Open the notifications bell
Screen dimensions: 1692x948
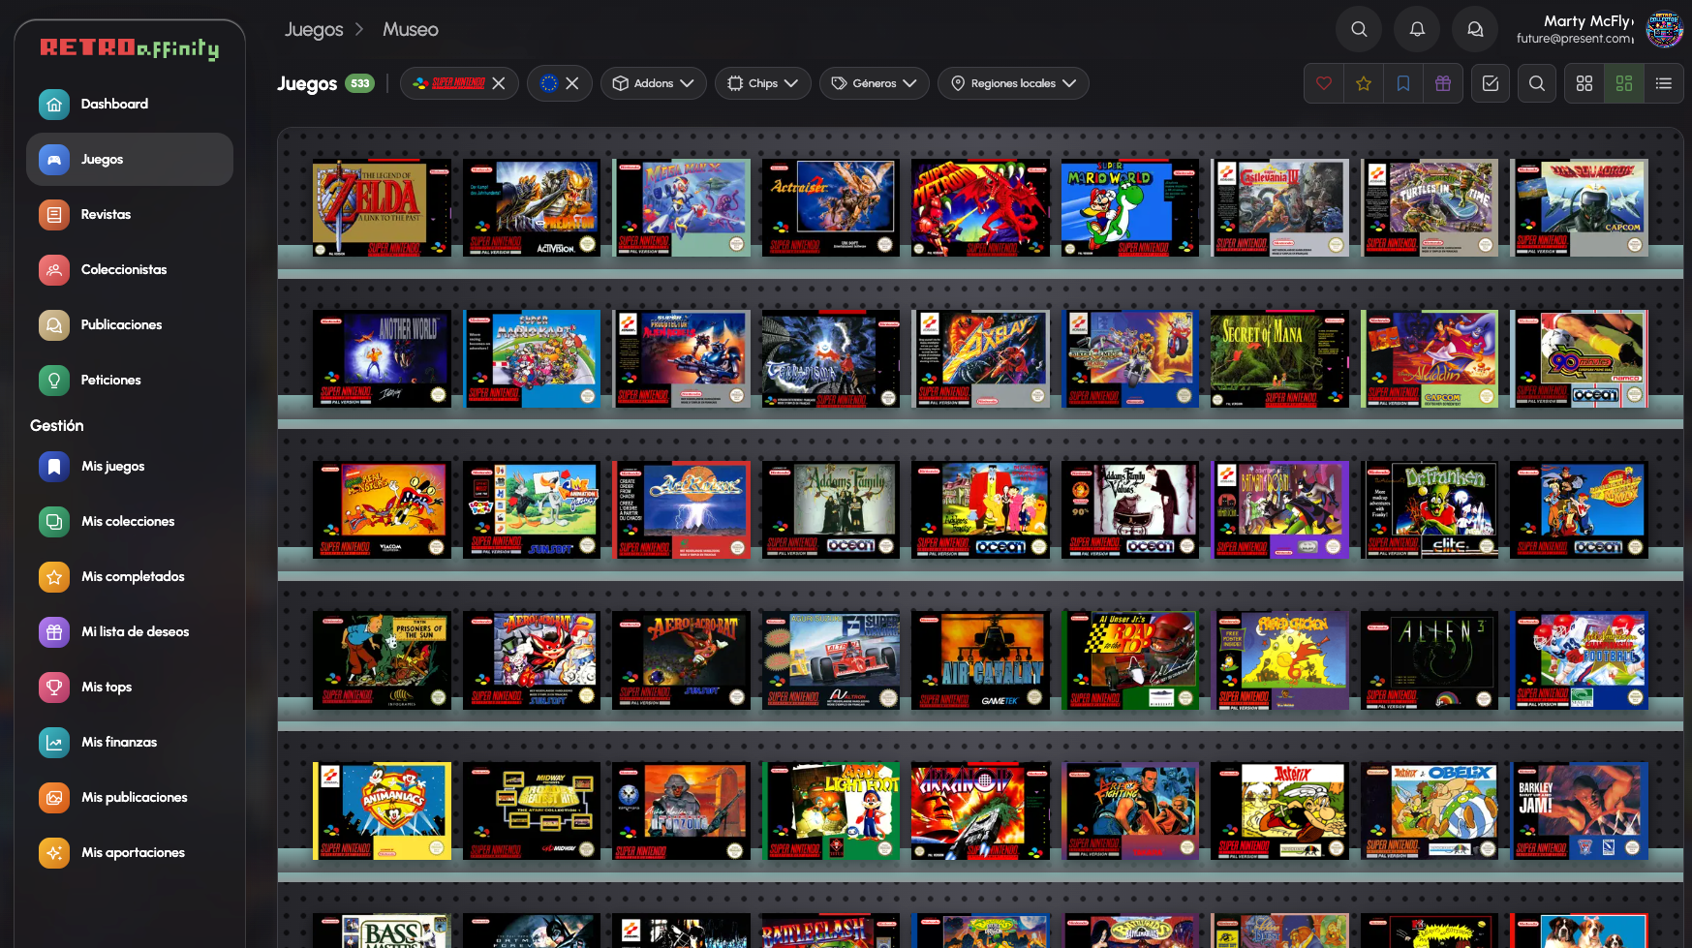1417,29
